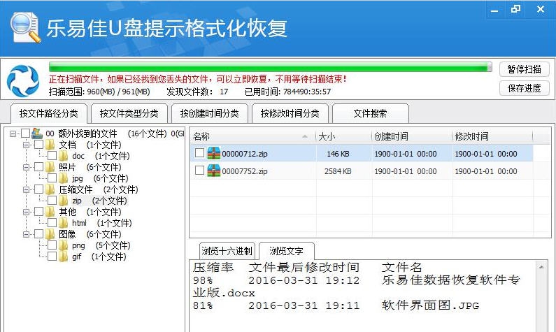Screen dimensions: 556x332
Task: Sort by the 创建时间 column header
Action: coord(412,136)
